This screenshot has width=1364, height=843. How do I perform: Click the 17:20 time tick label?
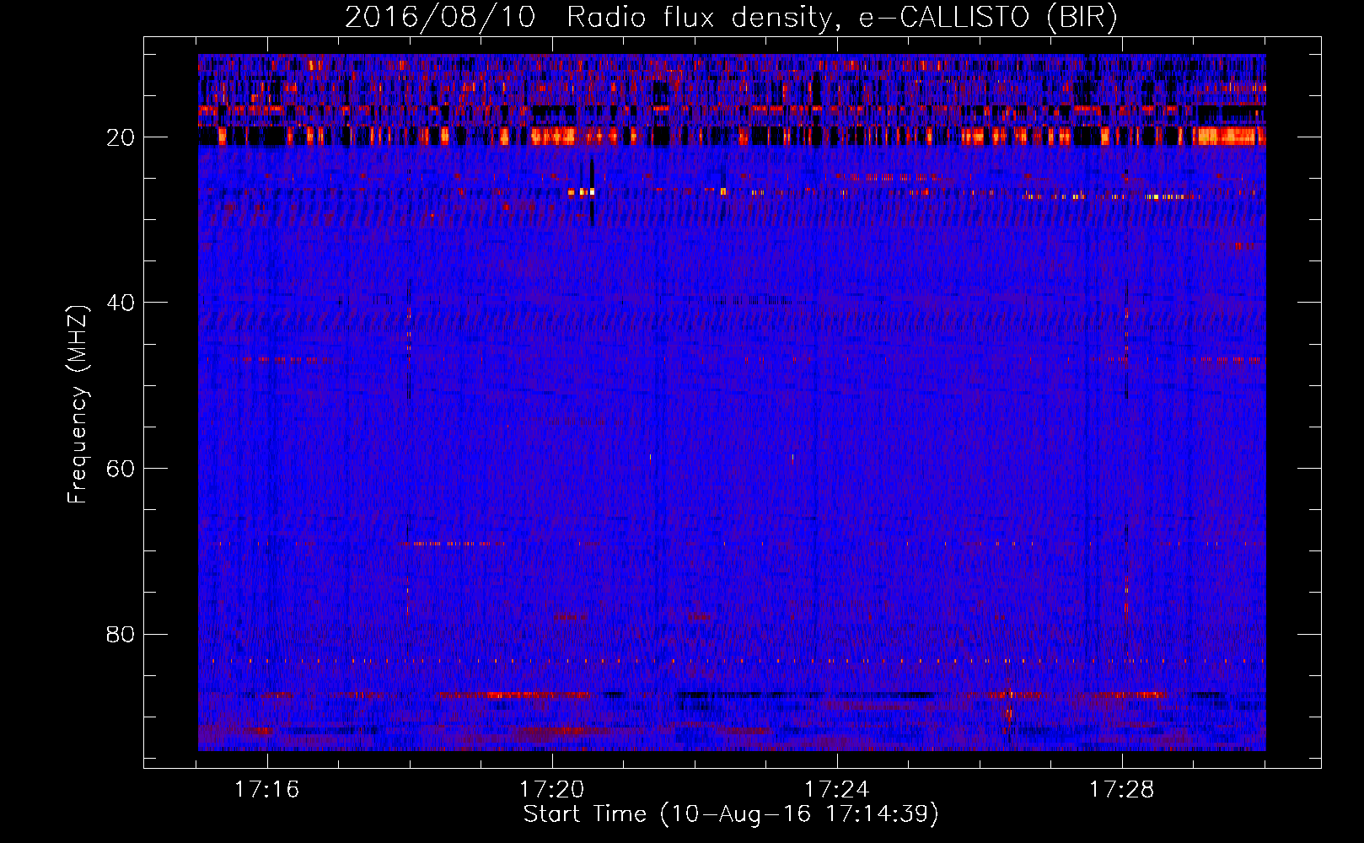[551, 790]
